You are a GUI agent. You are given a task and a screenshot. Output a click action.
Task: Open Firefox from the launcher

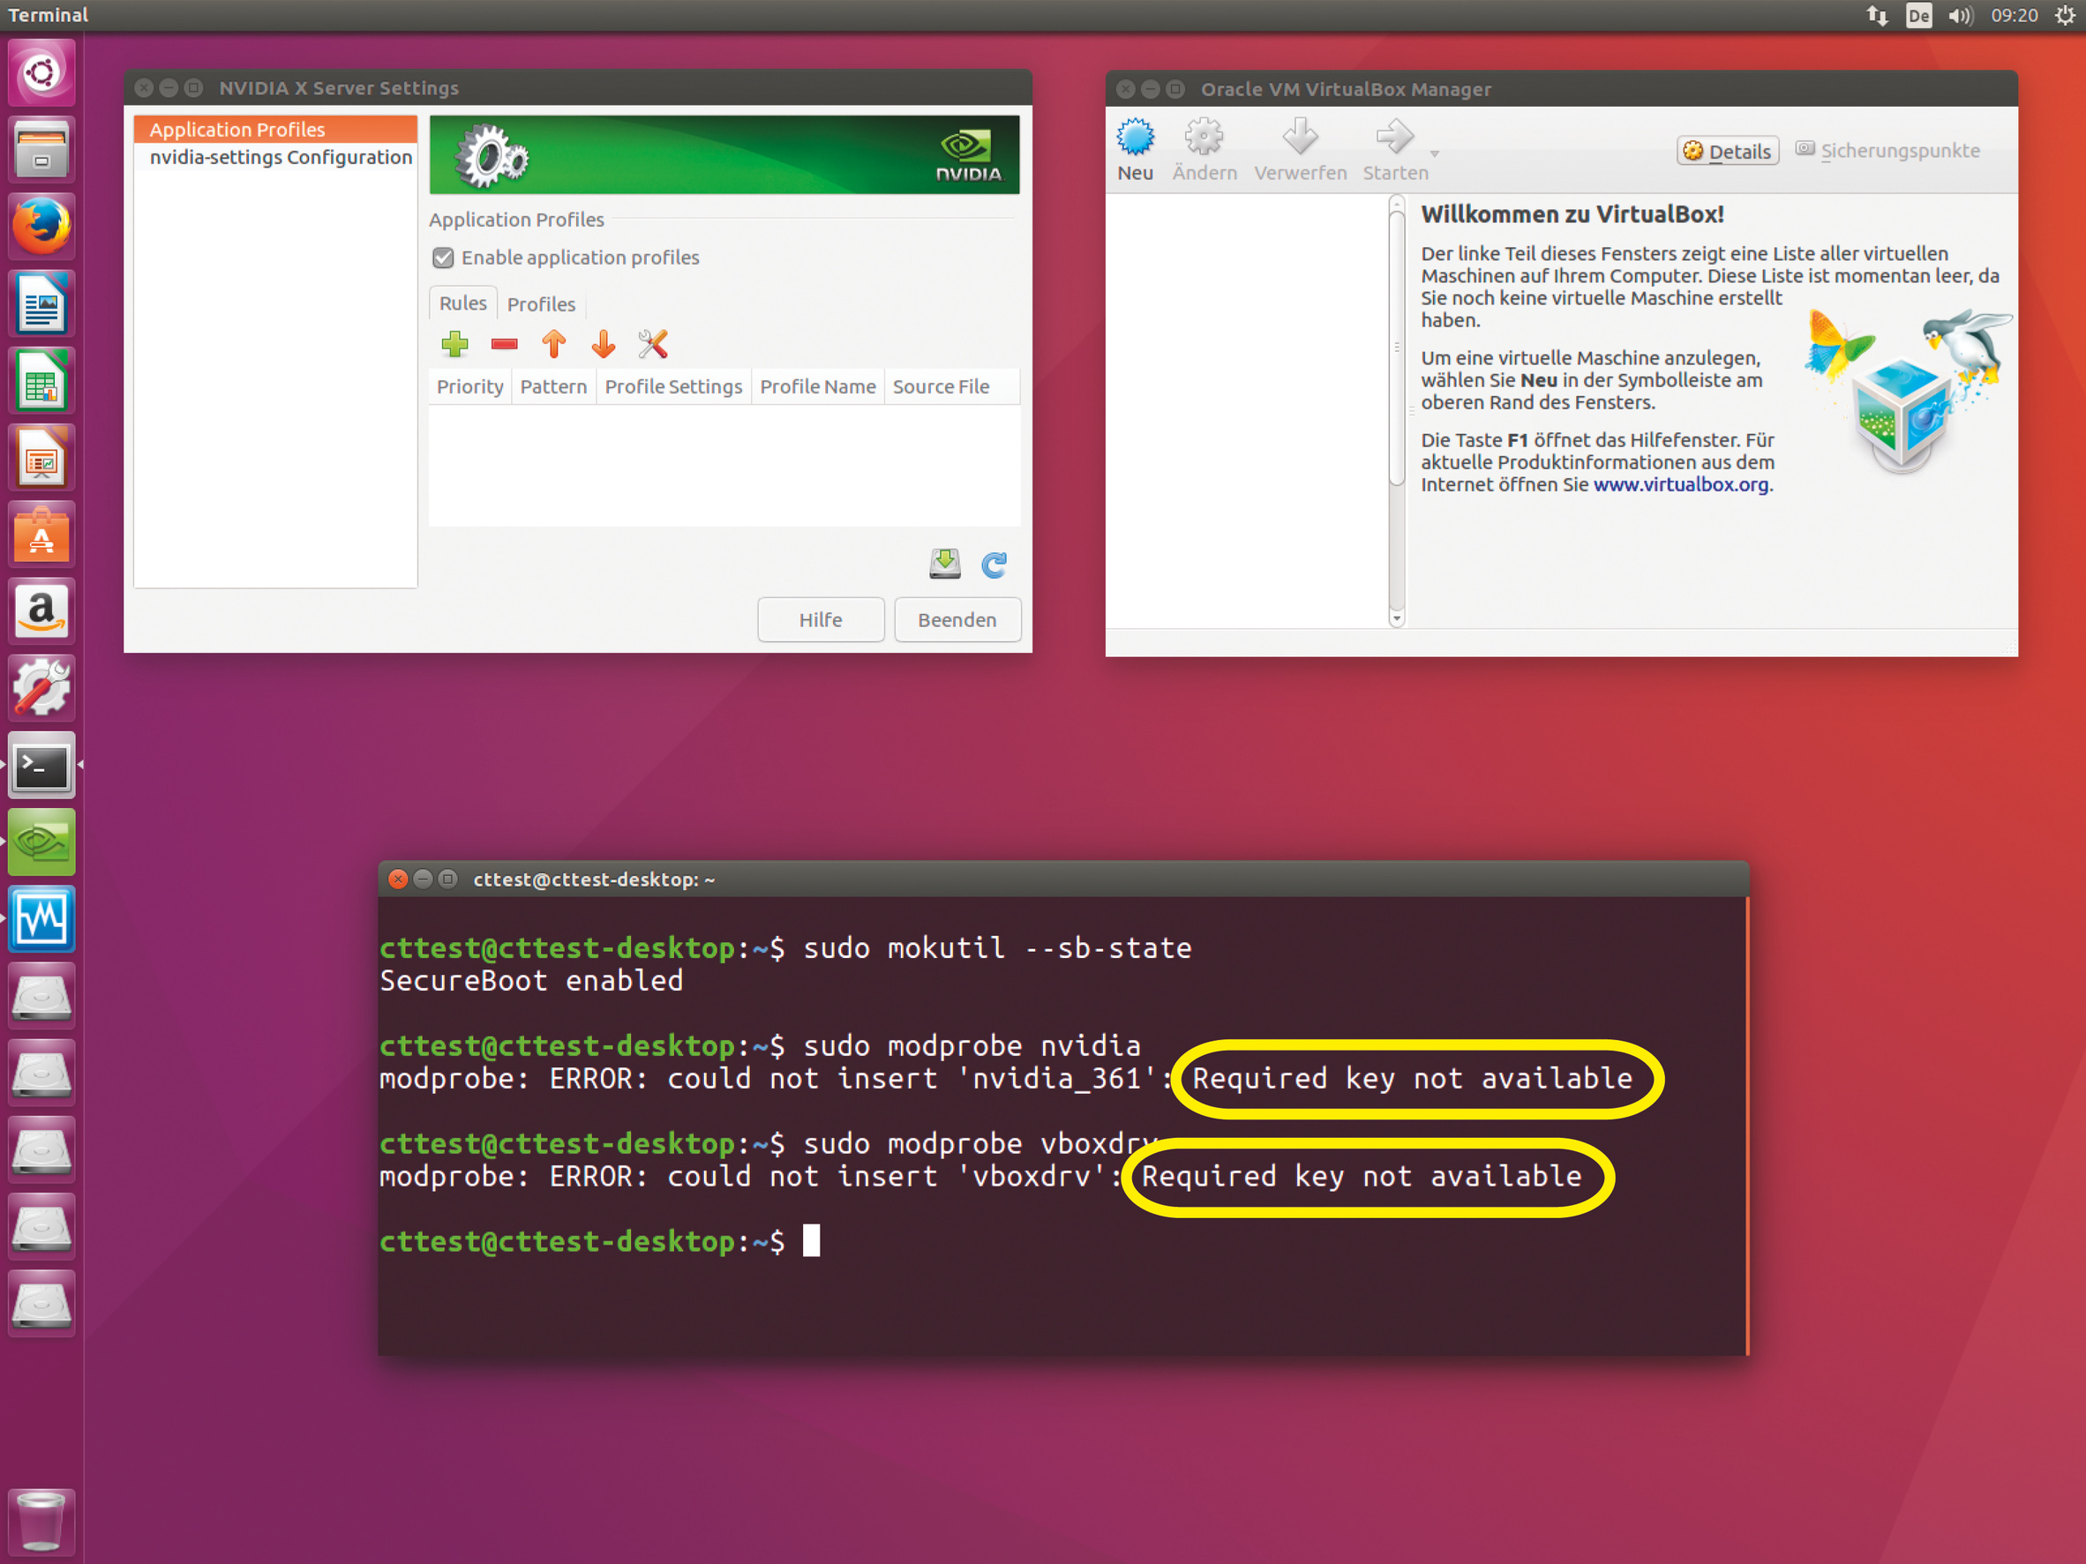pyautogui.click(x=41, y=226)
